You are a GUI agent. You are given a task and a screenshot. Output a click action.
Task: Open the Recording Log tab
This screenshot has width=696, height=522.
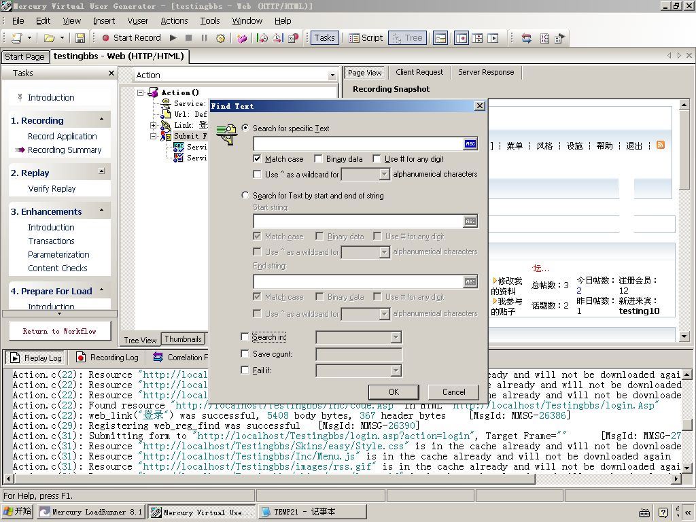tap(107, 358)
